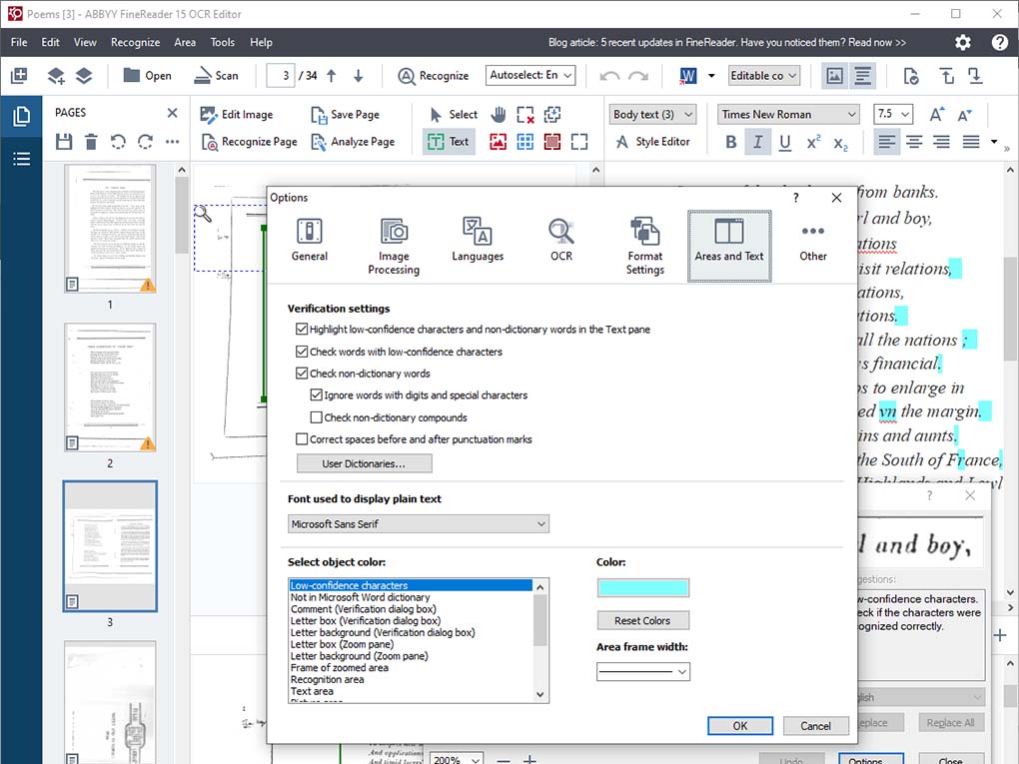Delete page using trash icon in Pages panel

(x=91, y=142)
